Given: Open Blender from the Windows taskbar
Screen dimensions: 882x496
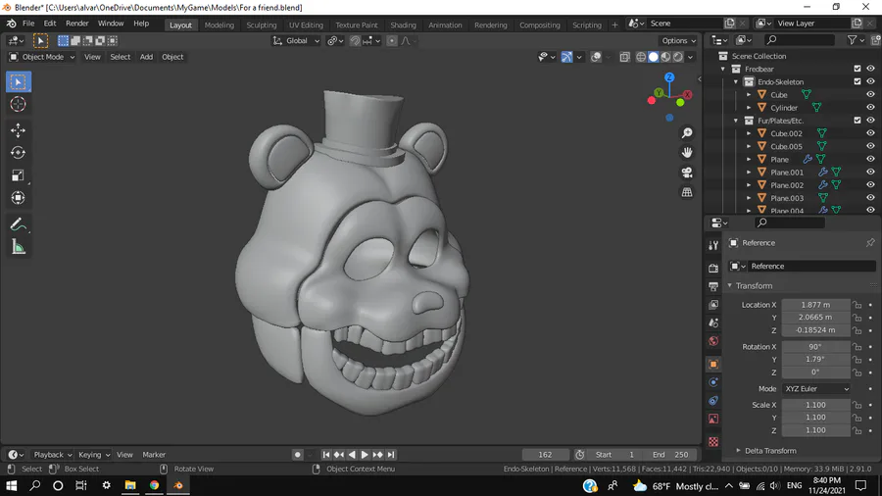Looking at the screenshot, I should (x=177, y=485).
